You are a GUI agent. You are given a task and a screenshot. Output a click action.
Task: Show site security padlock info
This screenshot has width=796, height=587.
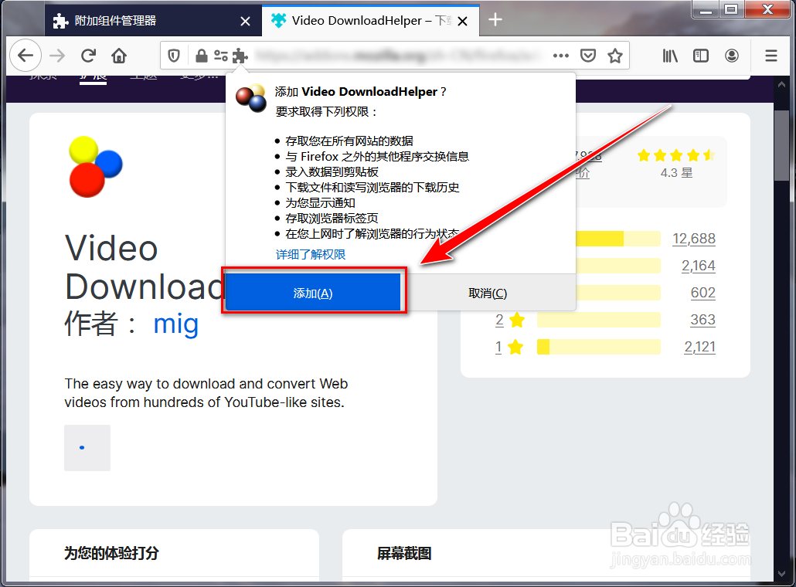tap(201, 56)
